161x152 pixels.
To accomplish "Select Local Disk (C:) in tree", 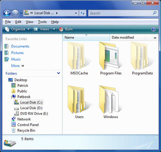I will [31, 102].
